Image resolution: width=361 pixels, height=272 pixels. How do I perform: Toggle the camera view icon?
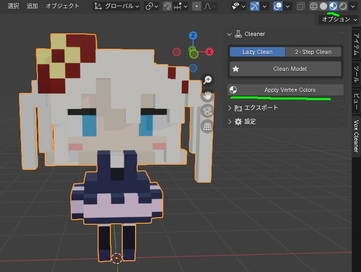coord(207,111)
